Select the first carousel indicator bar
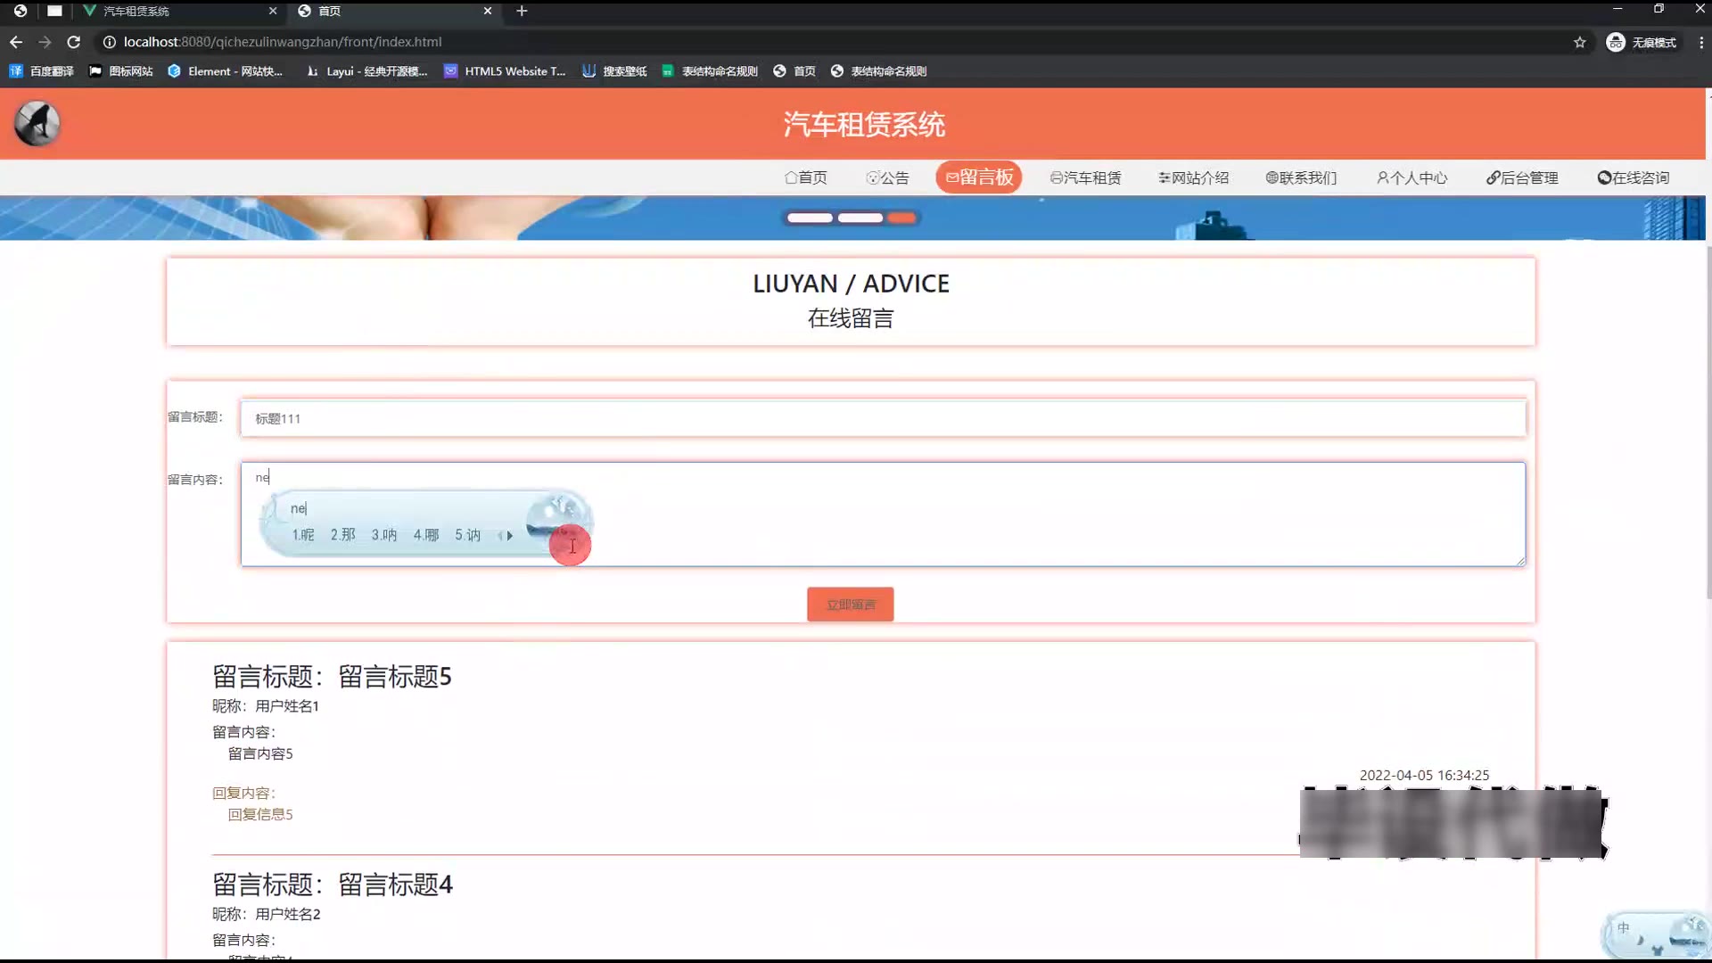Viewport: 1712px width, 963px height. (x=810, y=218)
